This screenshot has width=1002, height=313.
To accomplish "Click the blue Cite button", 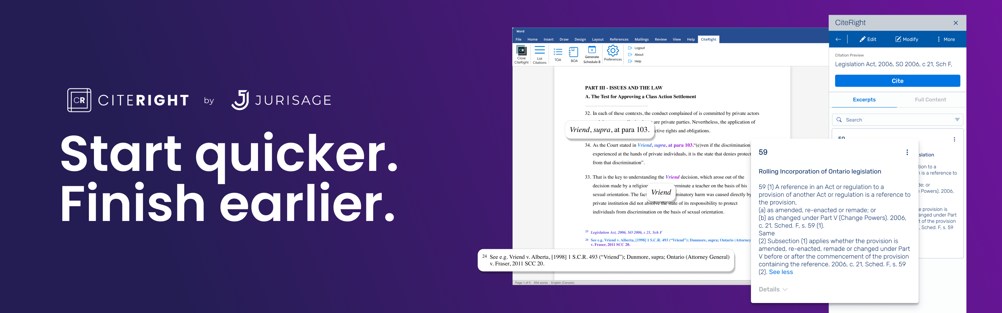I will (897, 81).
